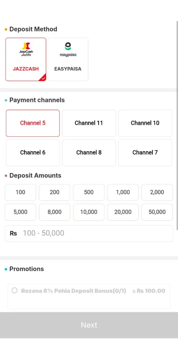Click the page scrollbar on the right edge
This screenshot has height=339, width=178.
(x=177, y=125)
